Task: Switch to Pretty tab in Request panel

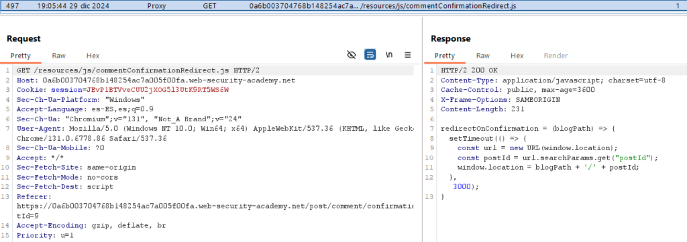Action: coord(21,56)
